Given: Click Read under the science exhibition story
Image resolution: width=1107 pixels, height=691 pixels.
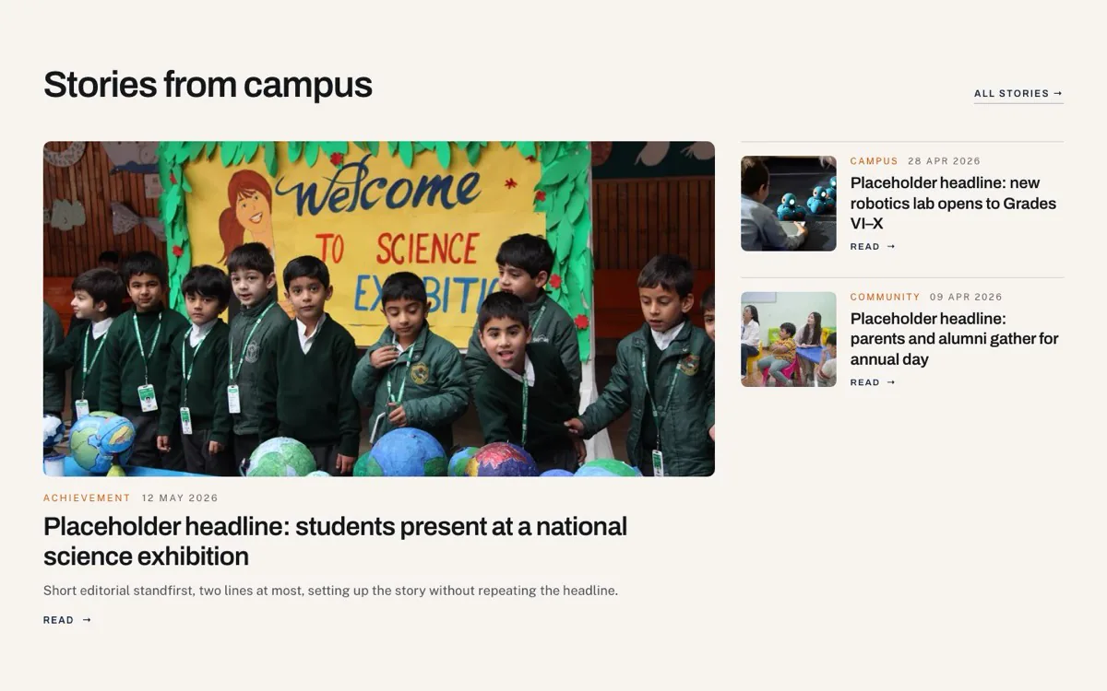Looking at the screenshot, I should tap(67, 620).
